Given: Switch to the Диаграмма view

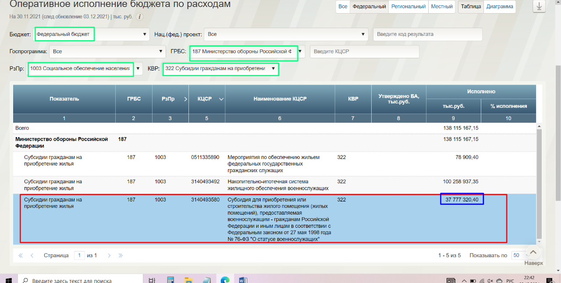Looking at the screenshot, I should pyautogui.click(x=500, y=7).
